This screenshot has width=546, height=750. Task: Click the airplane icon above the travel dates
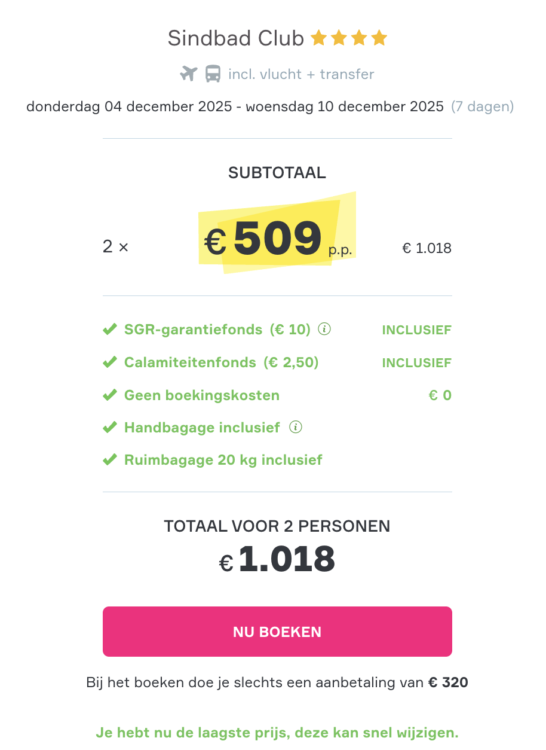(x=188, y=73)
